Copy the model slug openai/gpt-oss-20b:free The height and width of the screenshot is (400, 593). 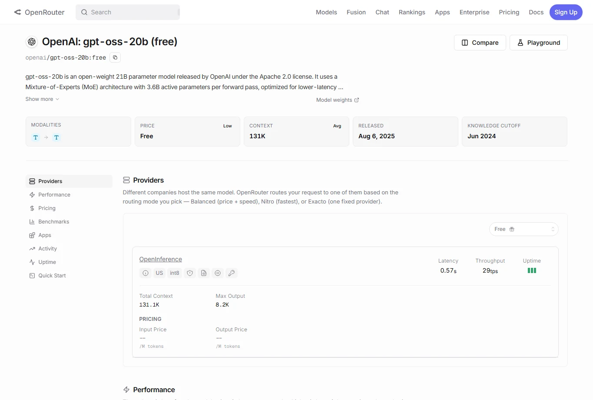[x=115, y=57]
